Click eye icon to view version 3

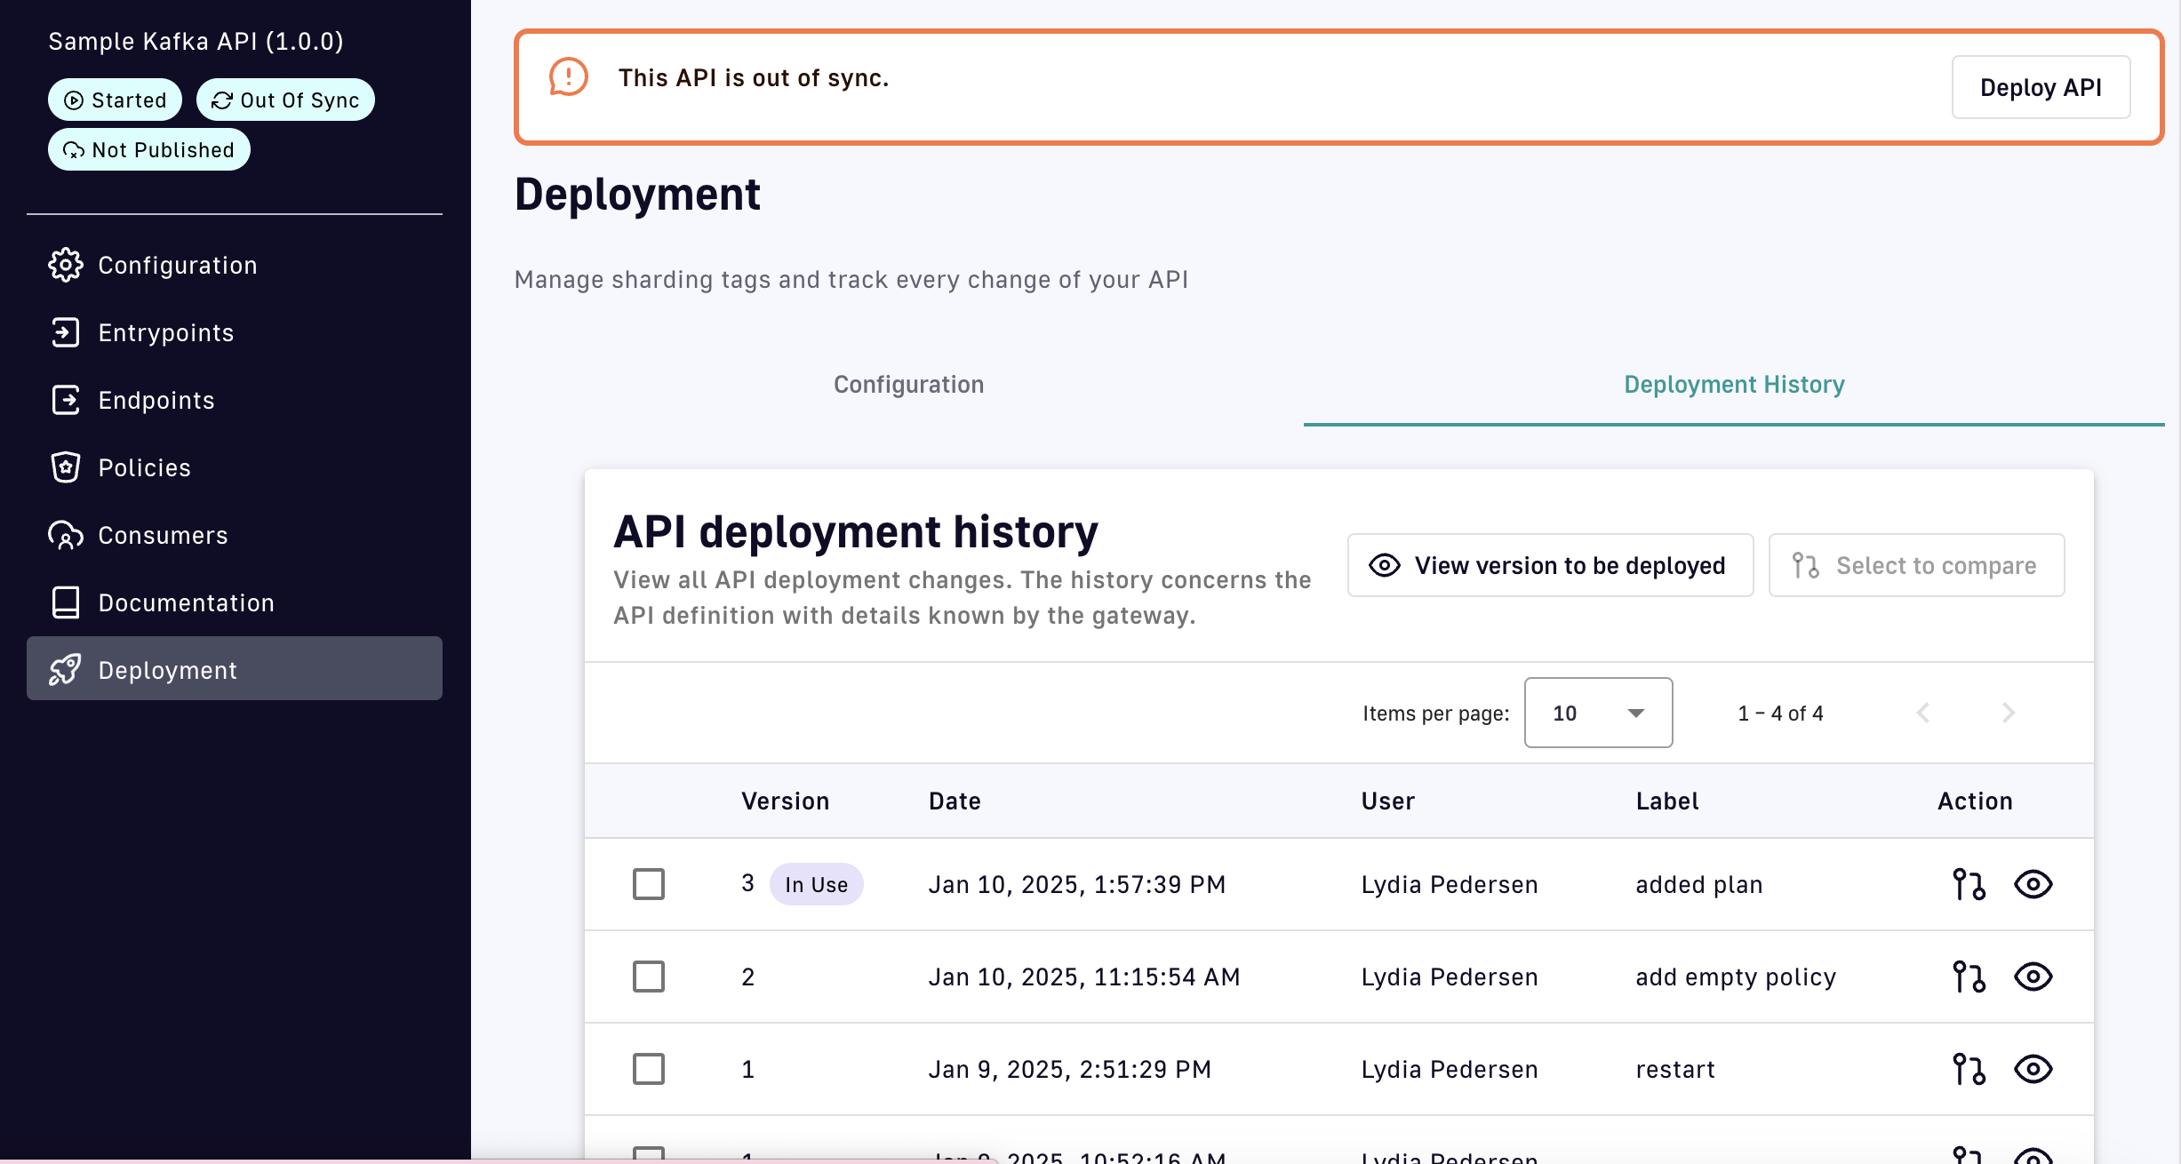[2033, 884]
